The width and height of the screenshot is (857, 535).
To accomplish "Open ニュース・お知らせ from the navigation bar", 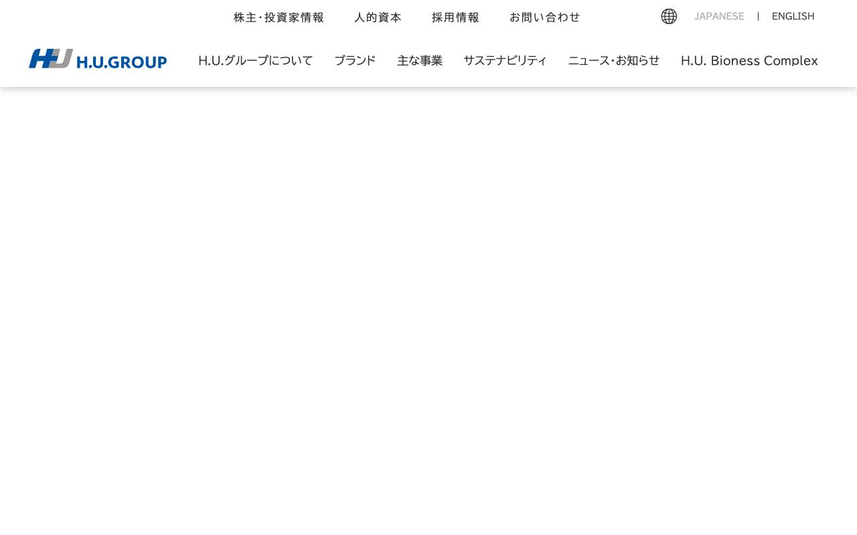I will (613, 61).
